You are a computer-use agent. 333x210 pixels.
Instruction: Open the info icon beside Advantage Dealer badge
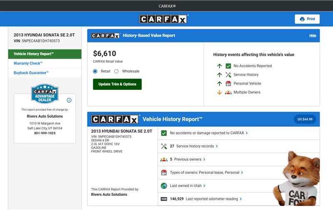pyautogui.click(x=69, y=100)
